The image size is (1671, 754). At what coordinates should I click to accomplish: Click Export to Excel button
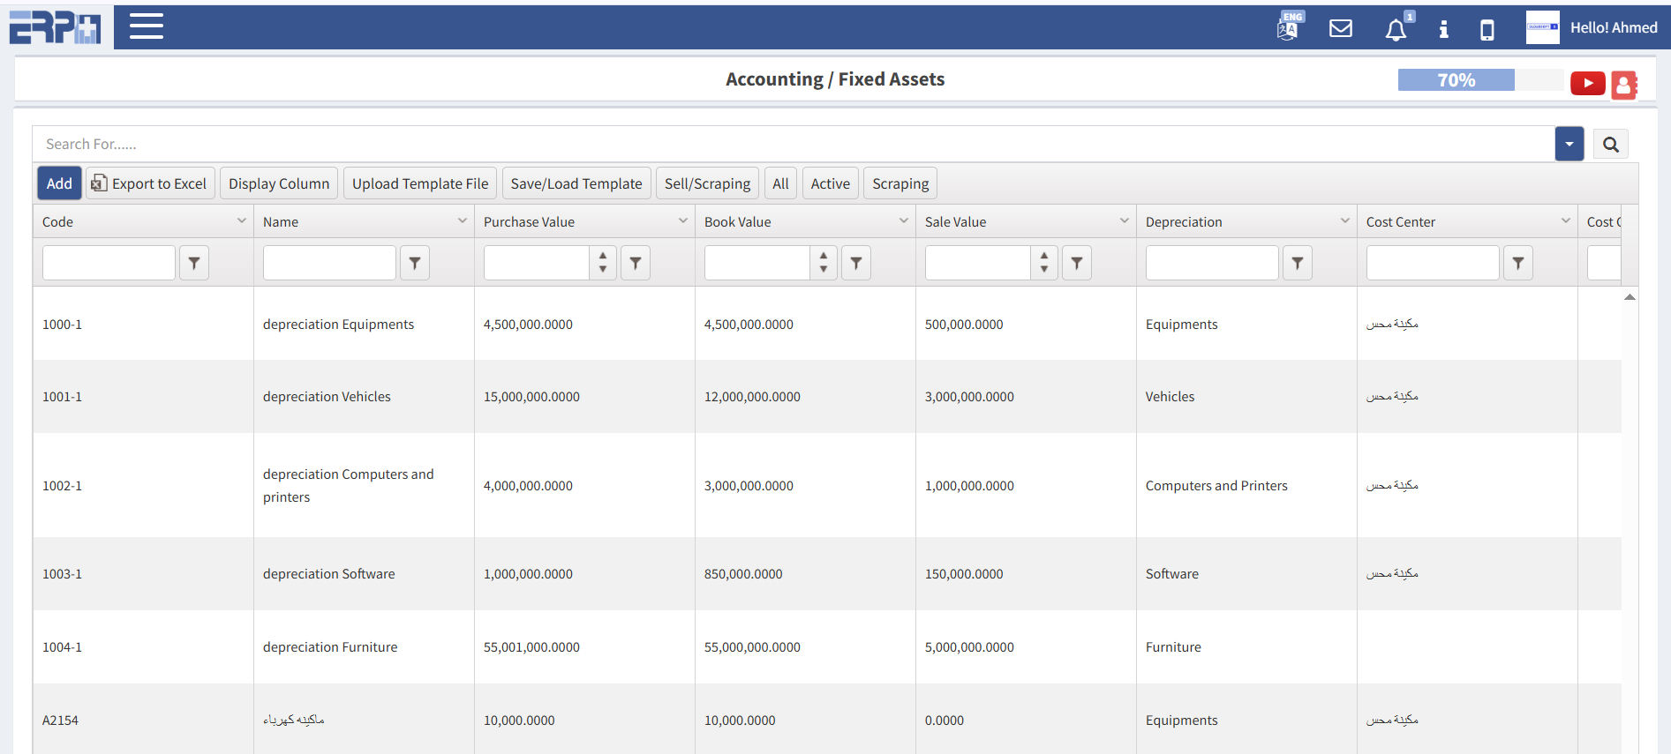pos(150,183)
